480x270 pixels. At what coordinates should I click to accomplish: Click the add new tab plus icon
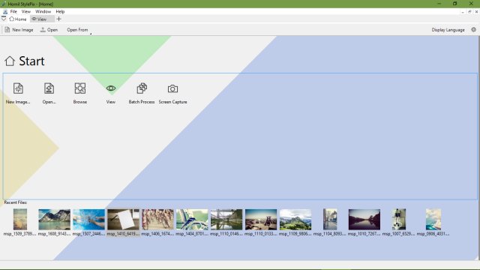(58, 19)
